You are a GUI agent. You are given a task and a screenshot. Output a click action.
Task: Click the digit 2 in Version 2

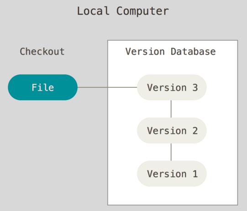tap(195, 130)
